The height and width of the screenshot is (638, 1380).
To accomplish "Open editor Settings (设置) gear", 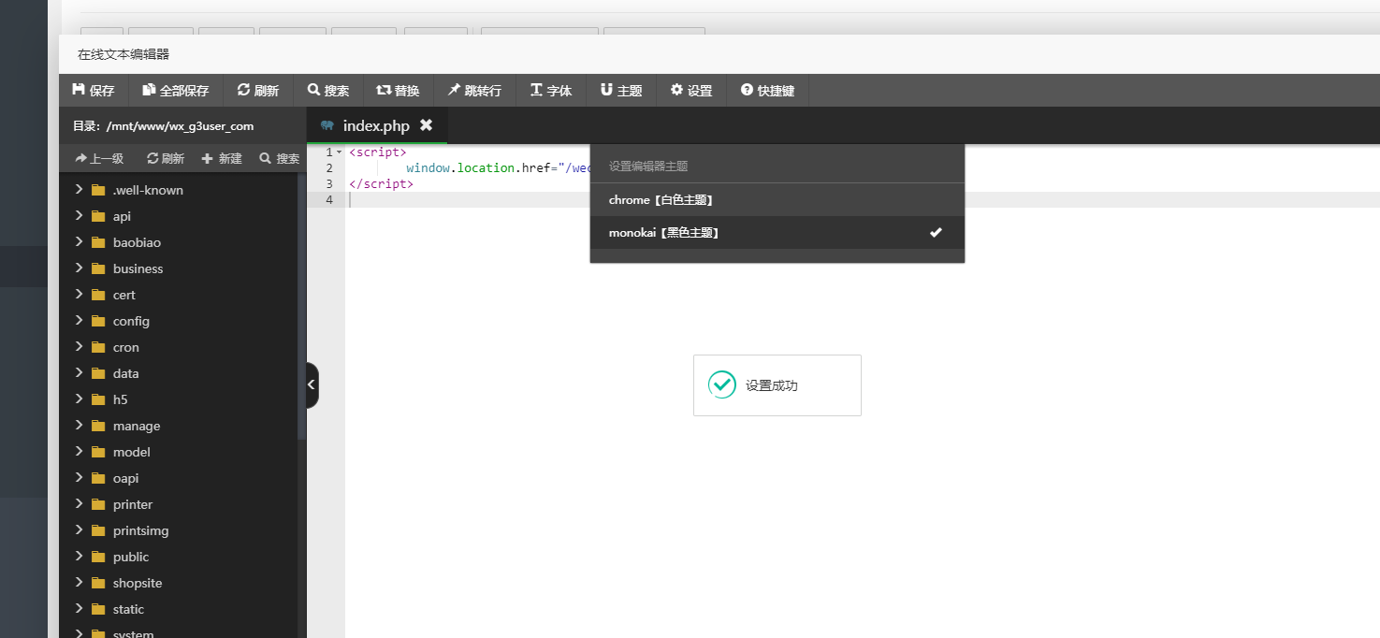I will coord(691,91).
